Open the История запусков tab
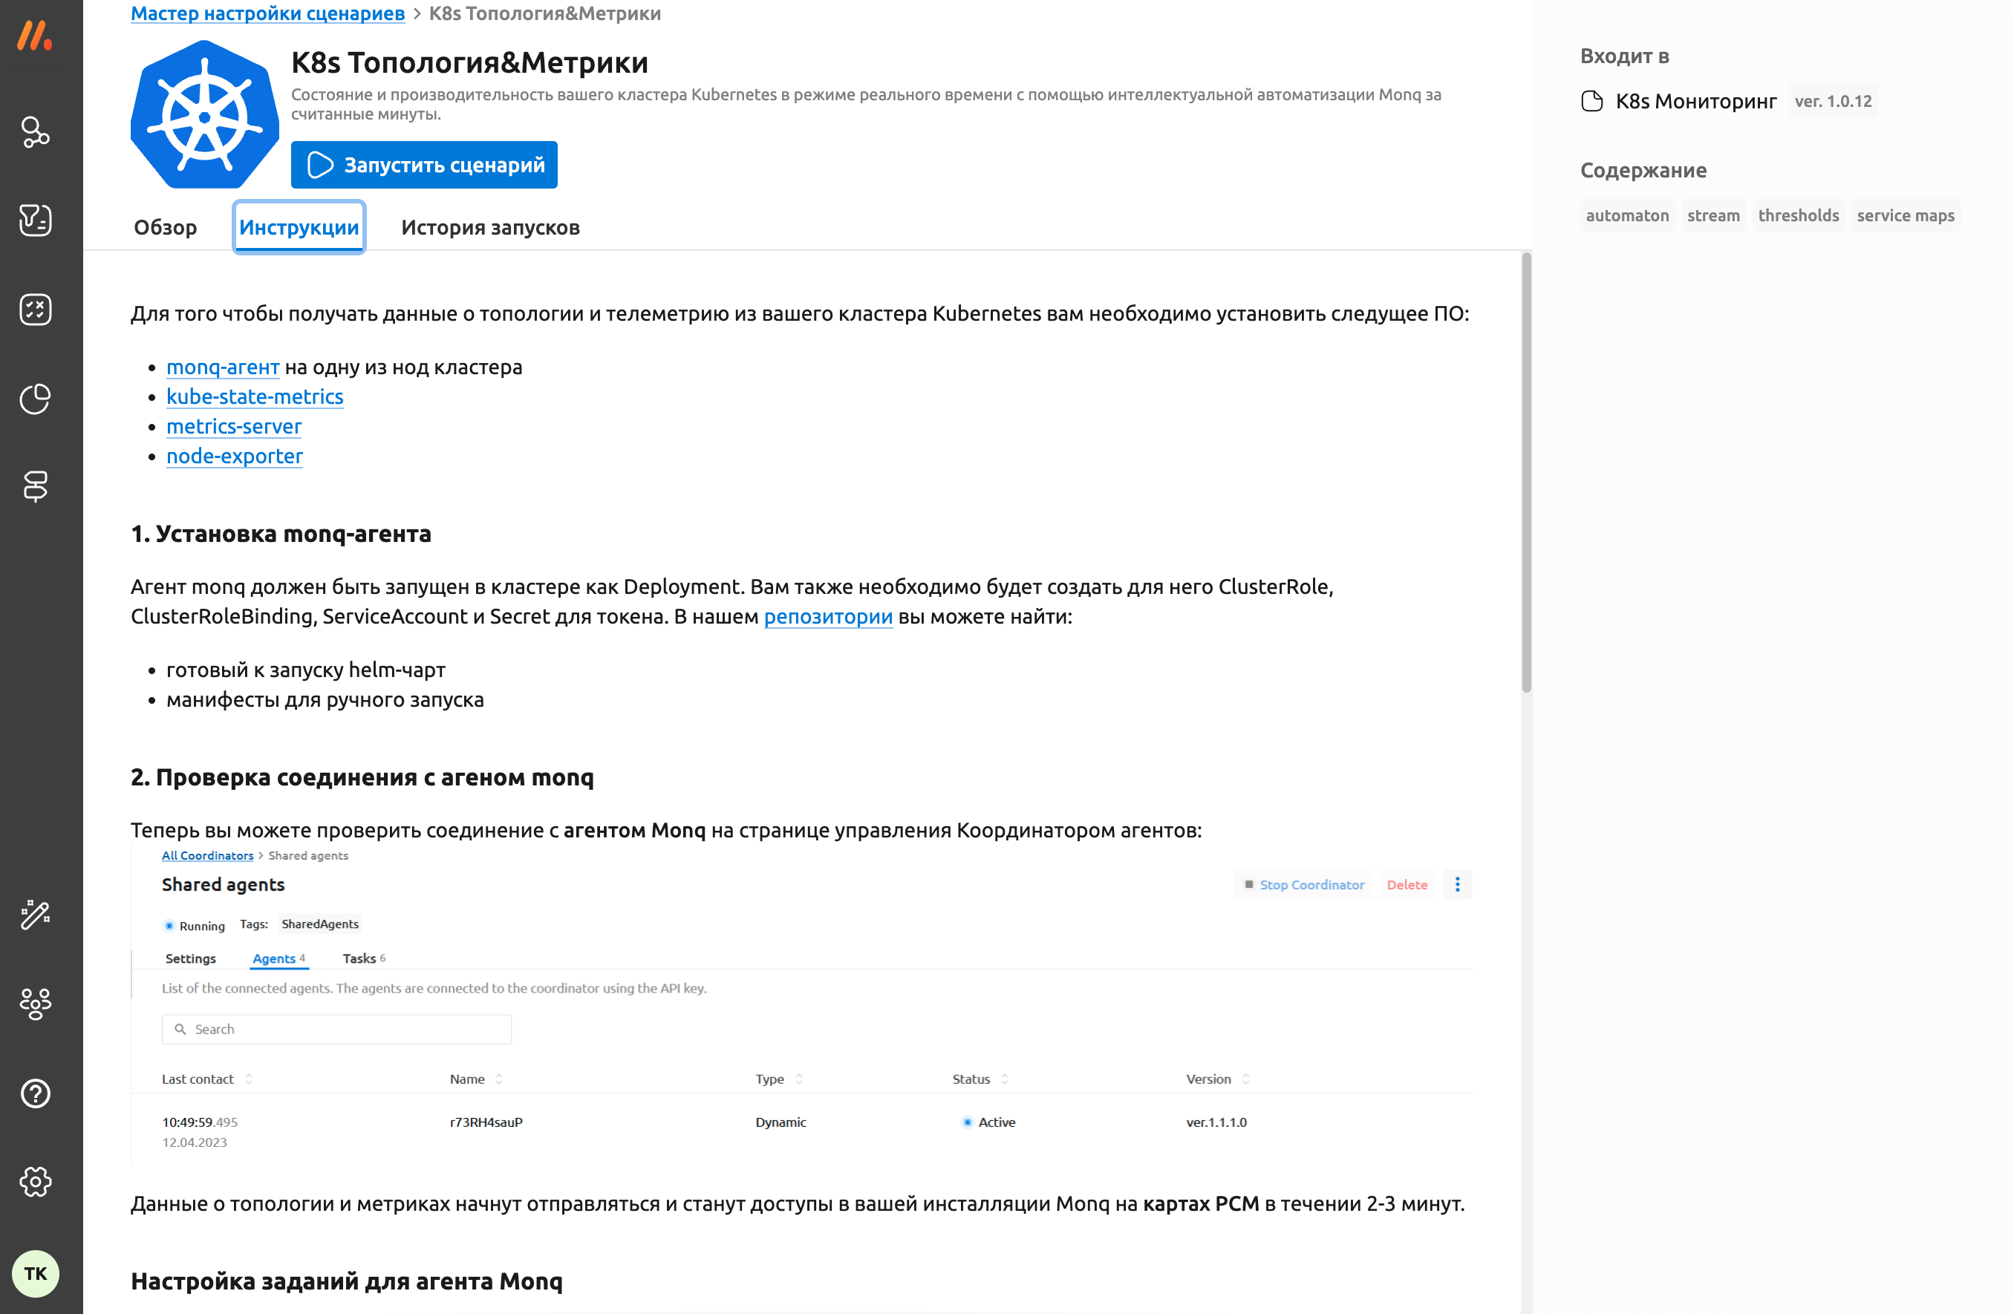This screenshot has height=1314, width=2014. pyautogui.click(x=490, y=228)
